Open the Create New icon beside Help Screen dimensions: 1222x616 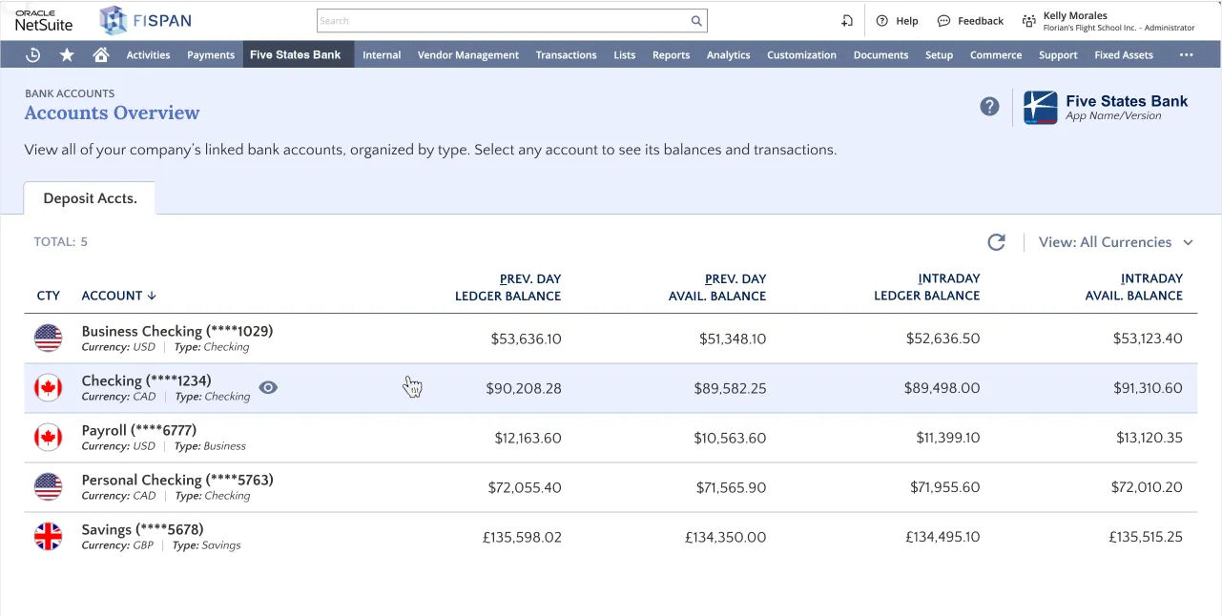pyautogui.click(x=846, y=21)
